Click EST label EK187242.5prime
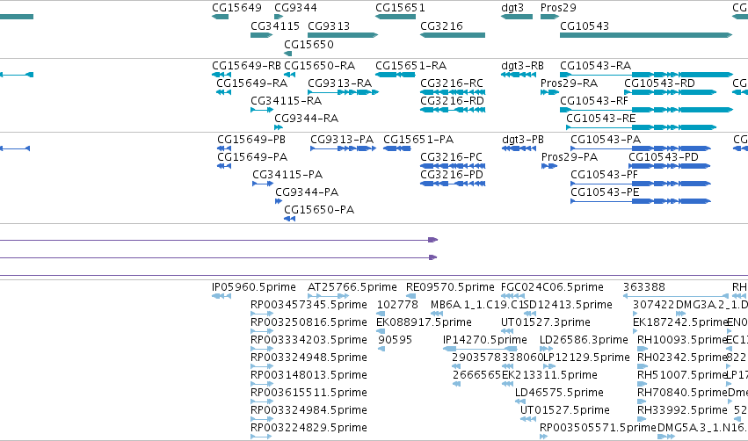 pos(680,322)
